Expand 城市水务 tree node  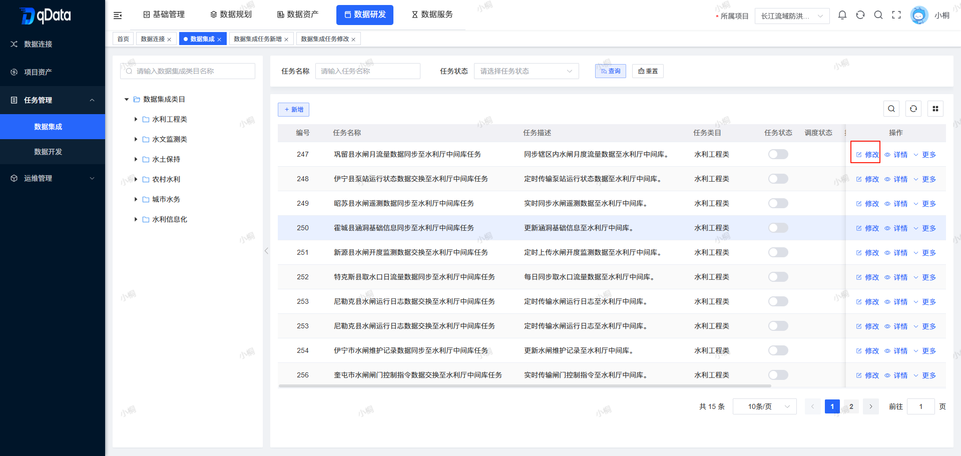pos(136,199)
